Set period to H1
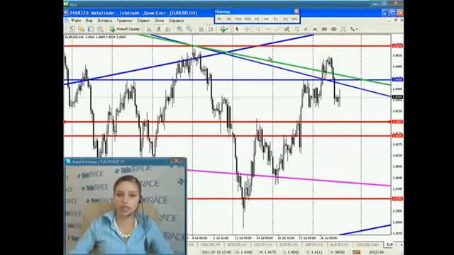Viewport: 454px width, 255px height. 257,19
